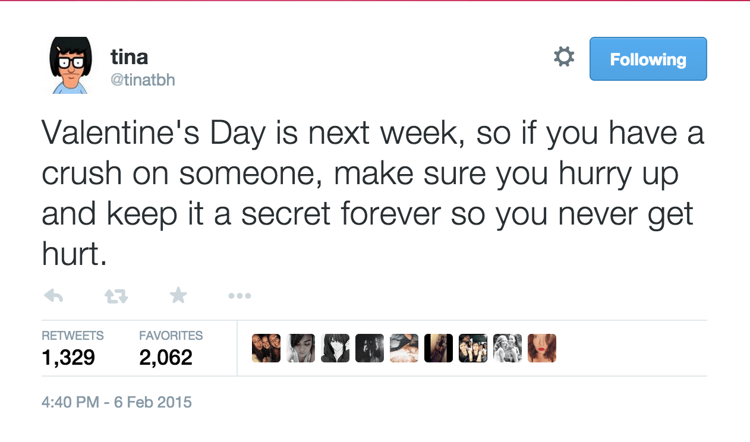Viewport: 750px width, 442px height.
Task: Open the @tinatbh handle link
Action: [143, 80]
